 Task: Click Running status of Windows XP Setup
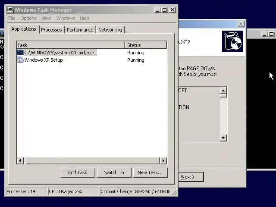click(x=136, y=60)
